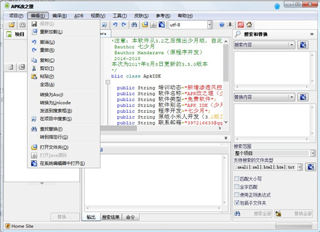The height and width of the screenshot is (232, 320).
Task: Click the undo arrow in the toolbar
Action: (x=115, y=25)
